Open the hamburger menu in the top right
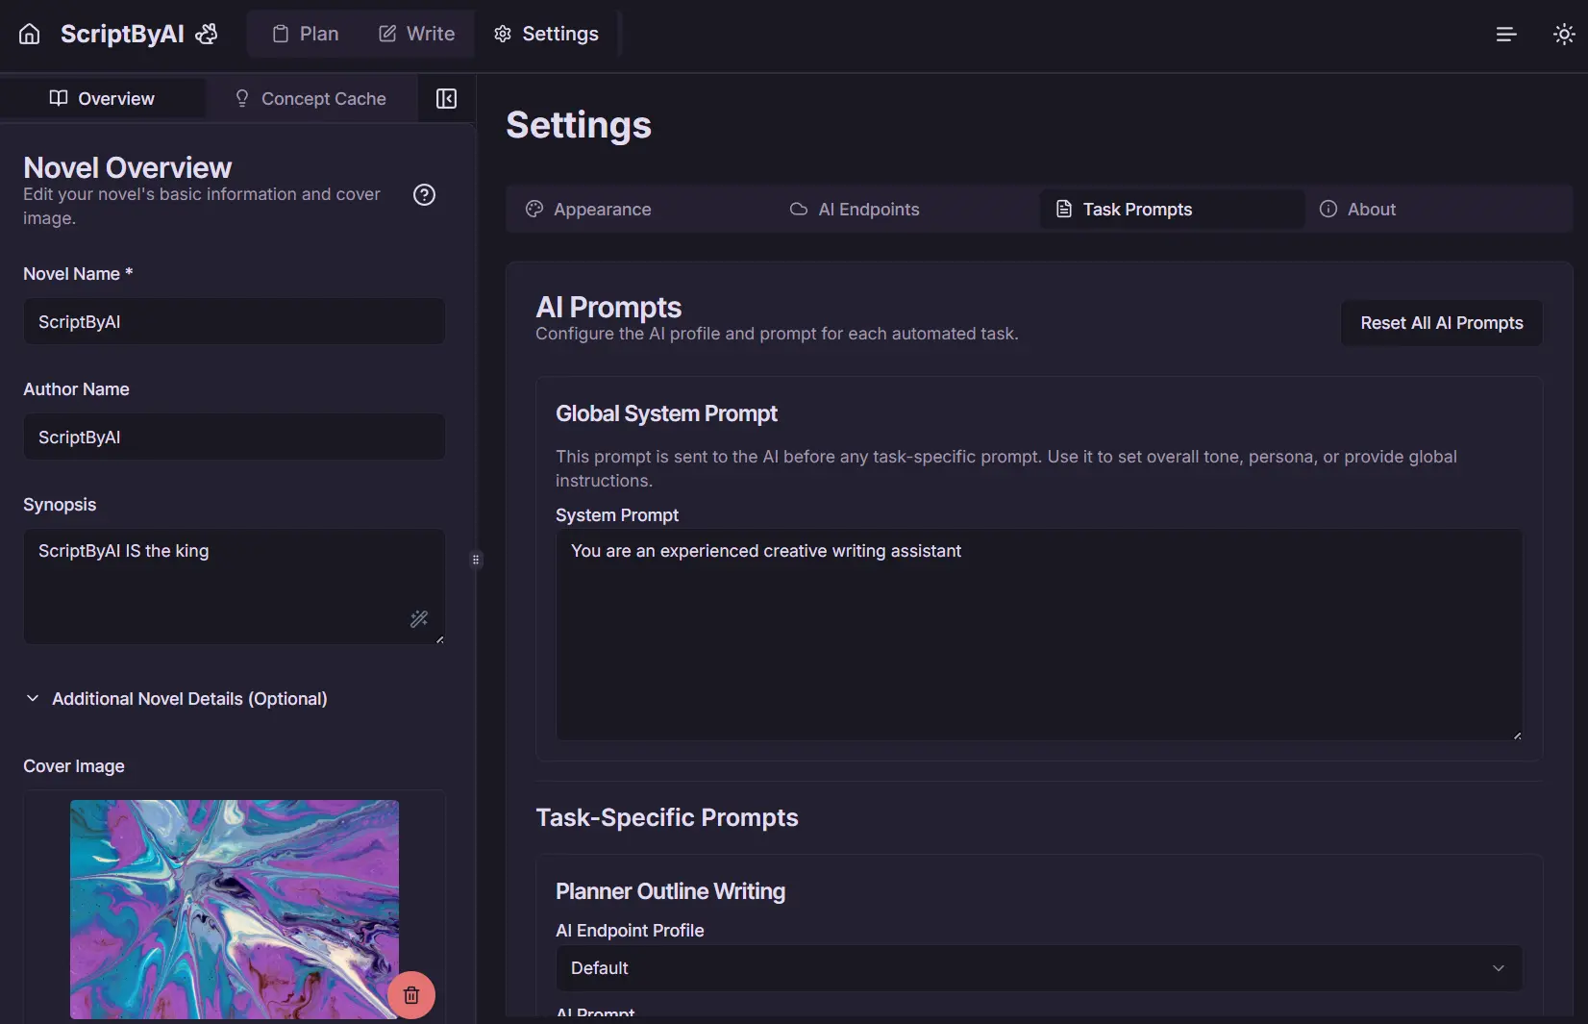Screen dimensions: 1588x1024 click(x=1505, y=34)
